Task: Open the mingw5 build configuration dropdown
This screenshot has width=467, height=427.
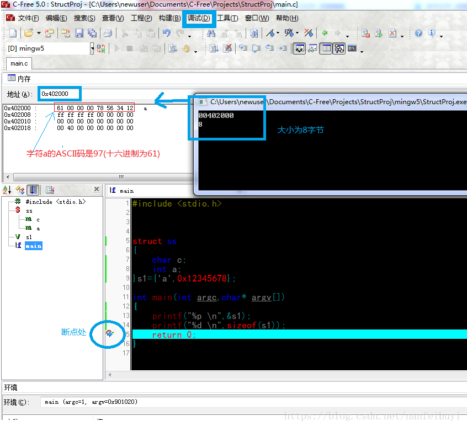Action: [x=92, y=48]
